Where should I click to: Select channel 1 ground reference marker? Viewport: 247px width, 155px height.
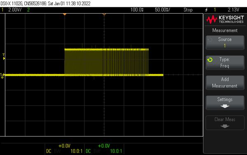pyautogui.click(x=2, y=76)
